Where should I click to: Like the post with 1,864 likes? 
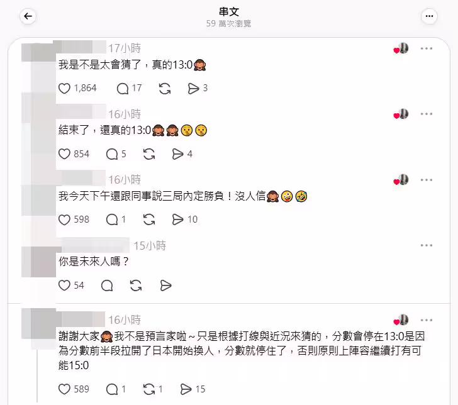pyautogui.click(x=64, y=88)
